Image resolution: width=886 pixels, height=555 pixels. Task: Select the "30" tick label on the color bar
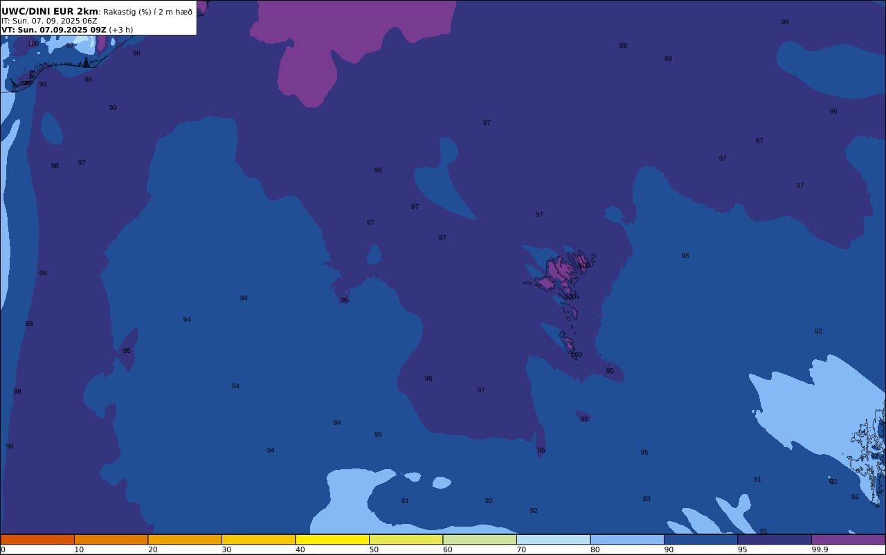(226, 549)
